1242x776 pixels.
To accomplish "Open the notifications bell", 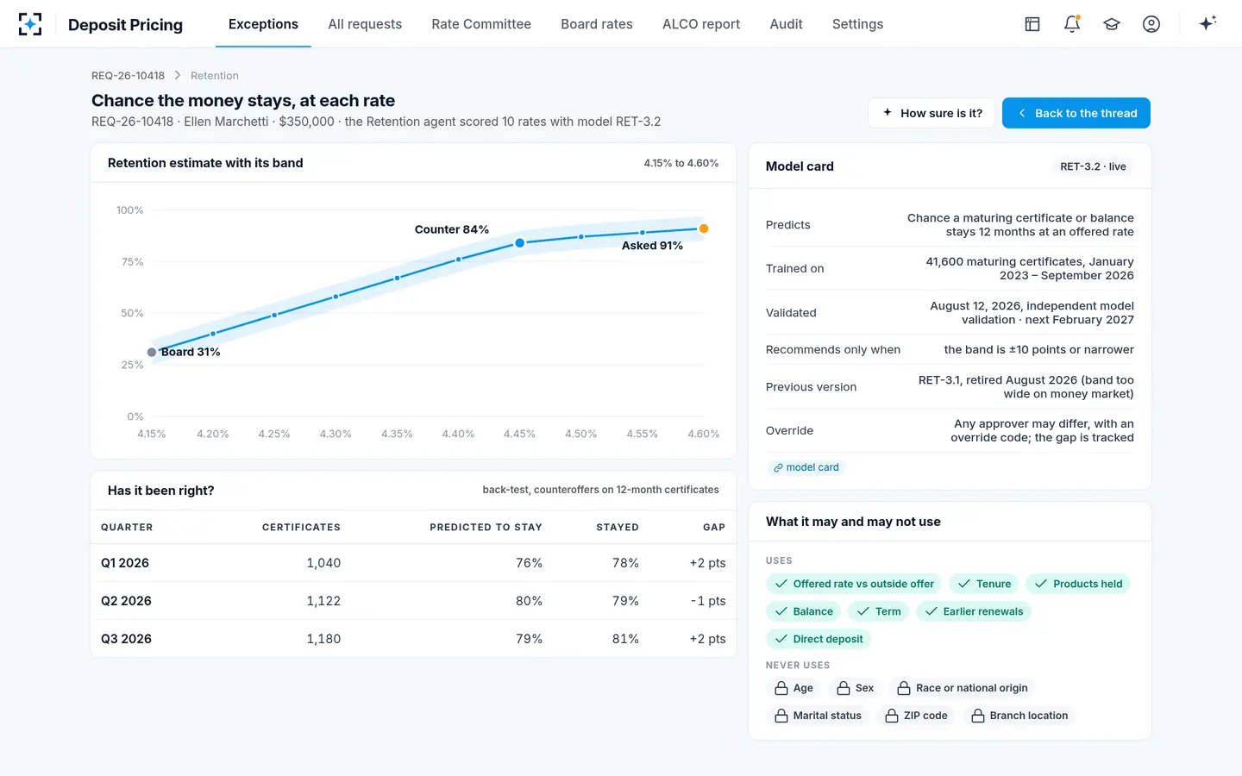I will point(1072,24).
